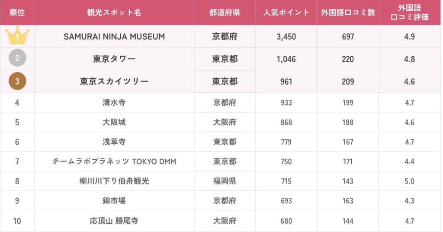Open the SAMURAI NINJA MUSEUM entry

tap(114, 37)
